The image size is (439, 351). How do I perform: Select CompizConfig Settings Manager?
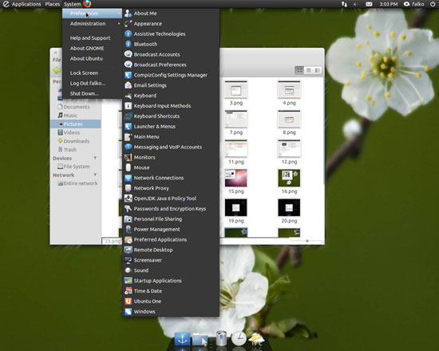(171, 75)
